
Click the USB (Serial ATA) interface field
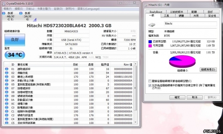[71, 40]
